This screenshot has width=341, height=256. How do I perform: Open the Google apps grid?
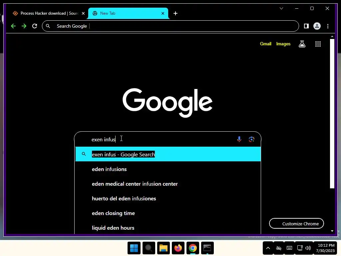tap(318, 44)
